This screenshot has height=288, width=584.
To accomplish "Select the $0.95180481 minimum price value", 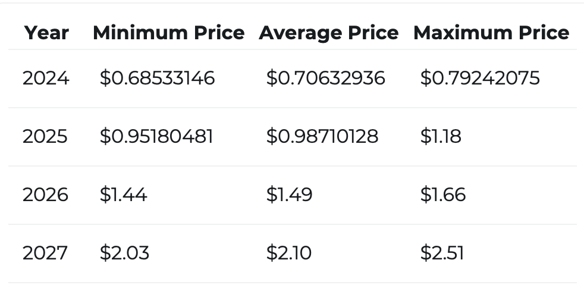I will click(x=156, y=136).
